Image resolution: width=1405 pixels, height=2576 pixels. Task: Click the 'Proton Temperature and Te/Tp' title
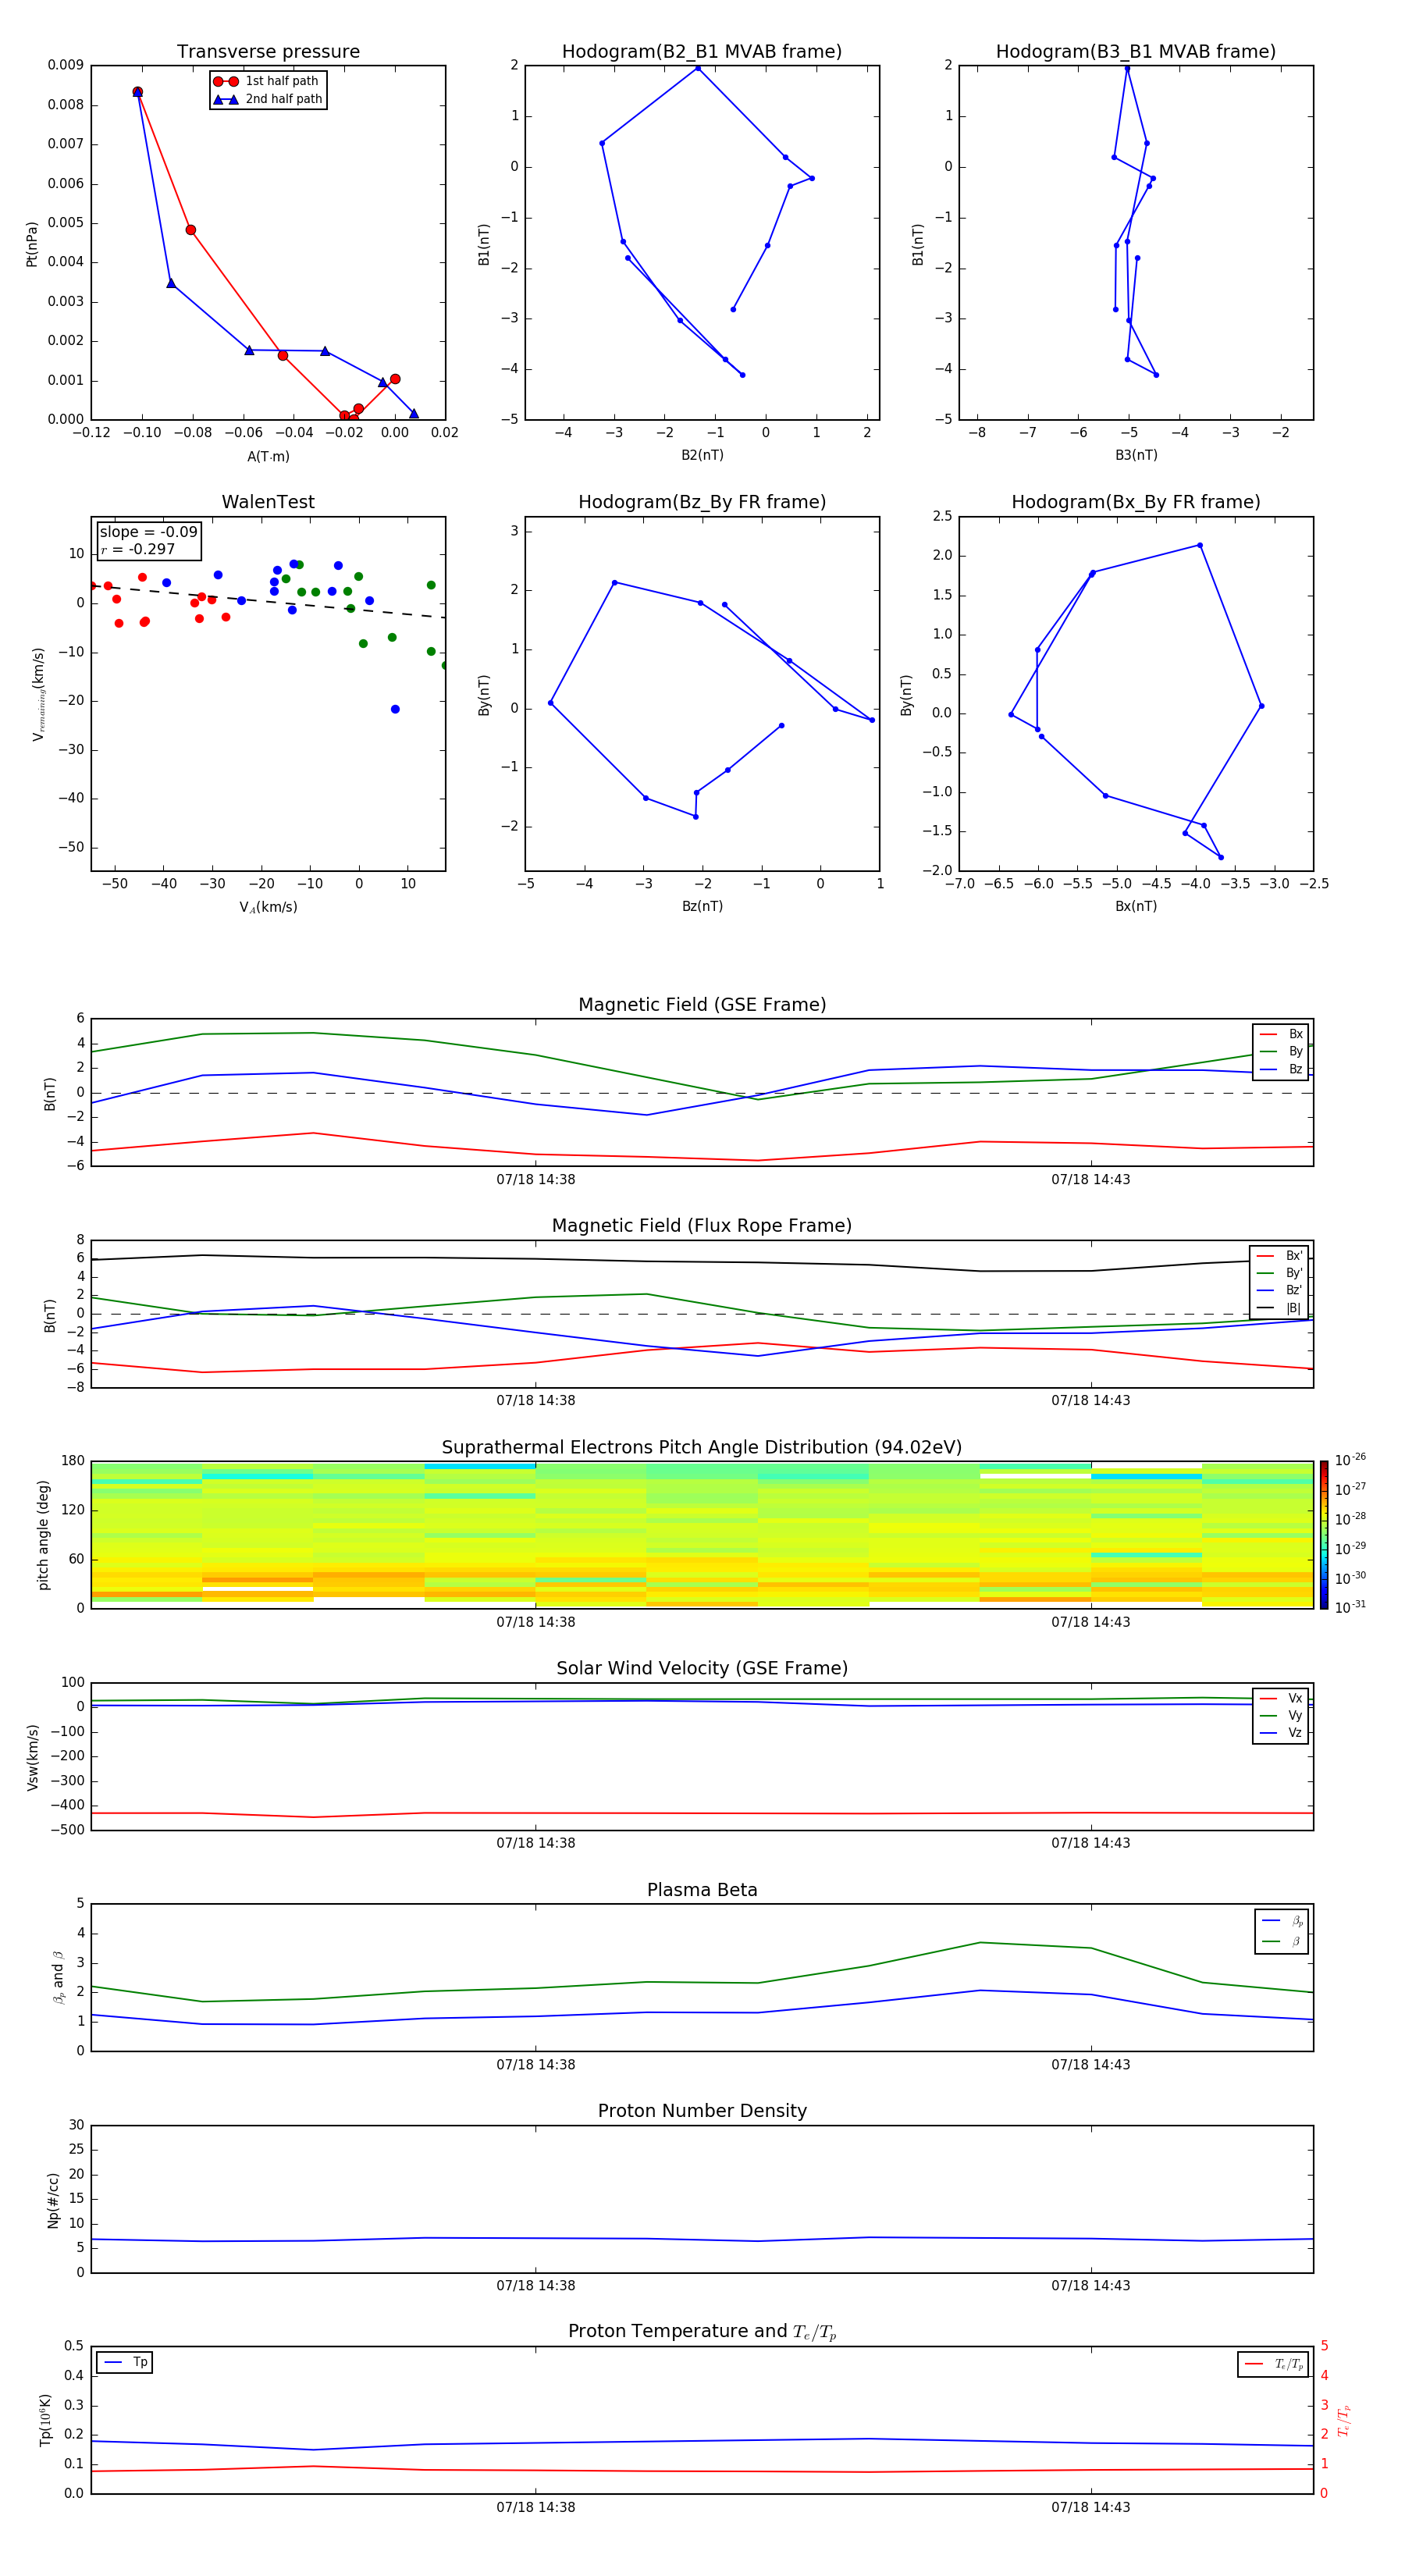pyautogui.click(x=702, y=2332)
